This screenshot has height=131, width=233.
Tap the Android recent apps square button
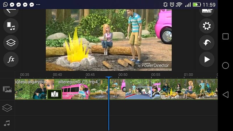pos(225,36)
